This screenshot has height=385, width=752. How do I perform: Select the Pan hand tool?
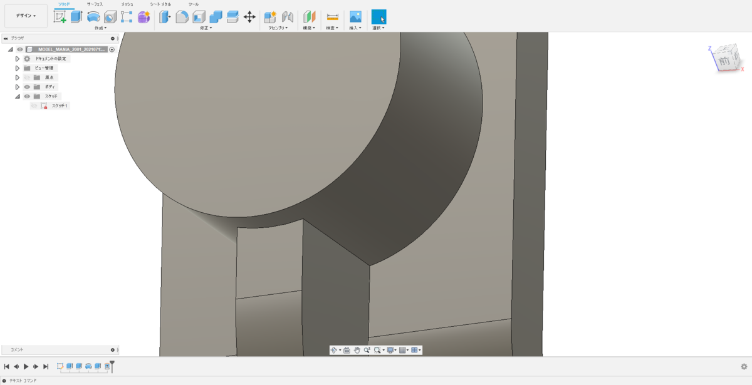coord(357,350)
